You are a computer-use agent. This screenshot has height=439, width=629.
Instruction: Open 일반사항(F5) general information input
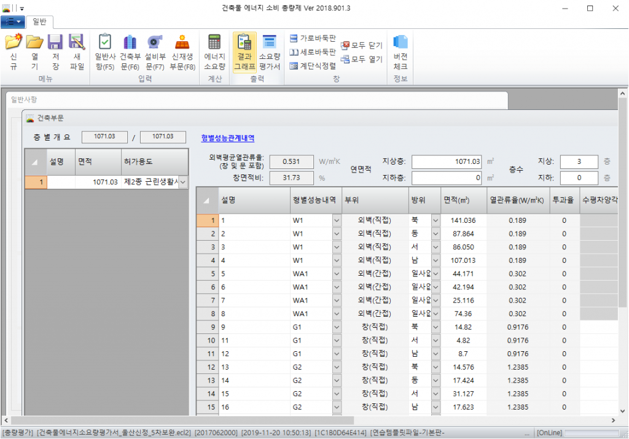105,52
